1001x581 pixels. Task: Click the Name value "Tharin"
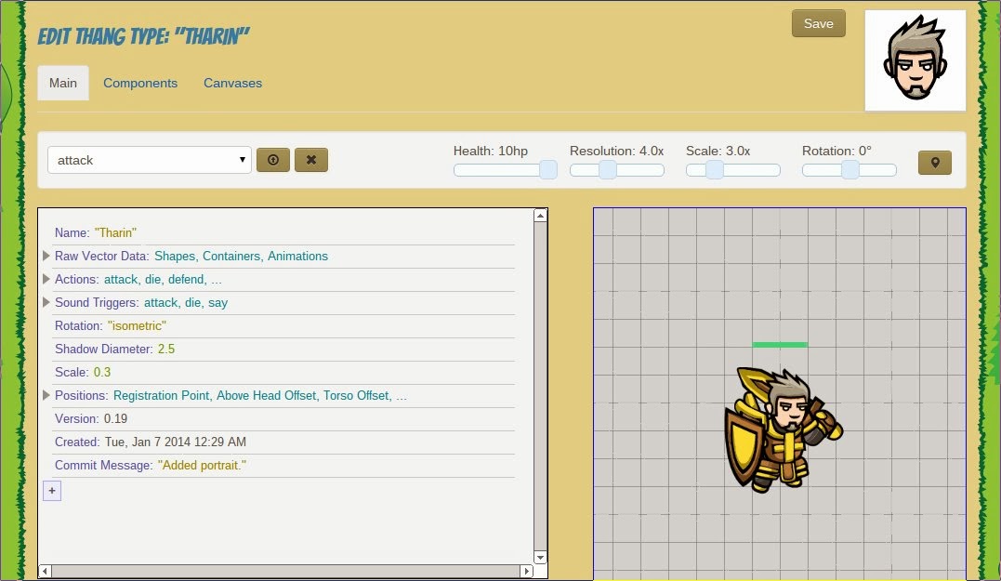(x=115, y=233)
